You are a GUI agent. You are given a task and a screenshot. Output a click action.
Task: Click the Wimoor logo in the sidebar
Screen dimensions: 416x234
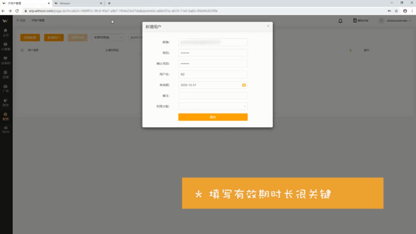[5, 21]
